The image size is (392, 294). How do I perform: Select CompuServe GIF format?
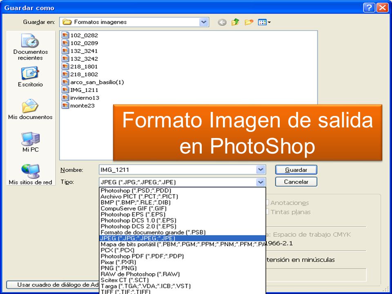[x=183, y=209]
